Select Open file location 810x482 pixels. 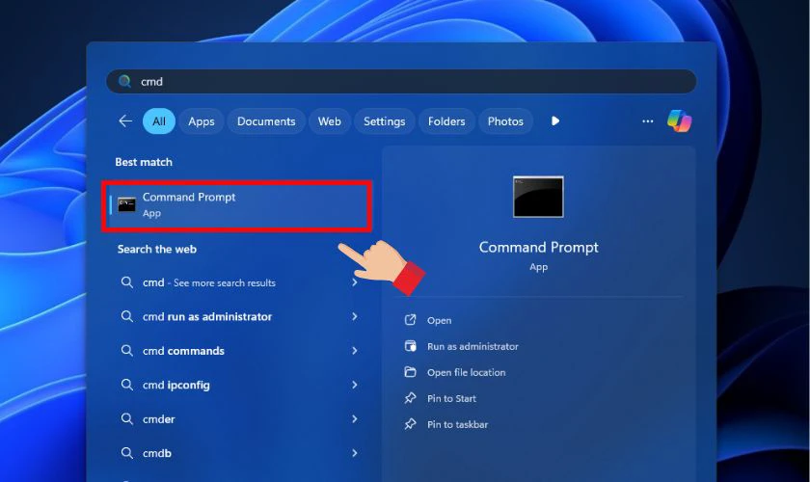pyautogui.click(x=466, y=372)
